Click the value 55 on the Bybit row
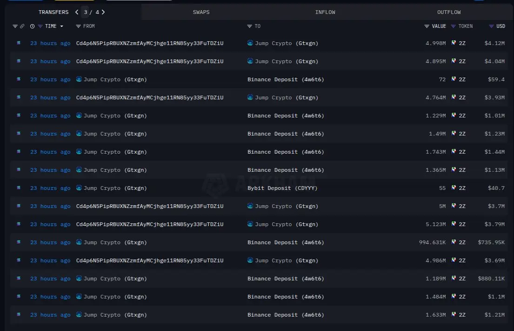This screenshot has width=514, height=331. tap(442, 188)
